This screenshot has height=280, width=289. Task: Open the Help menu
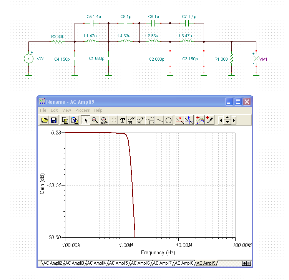point(98,110)
